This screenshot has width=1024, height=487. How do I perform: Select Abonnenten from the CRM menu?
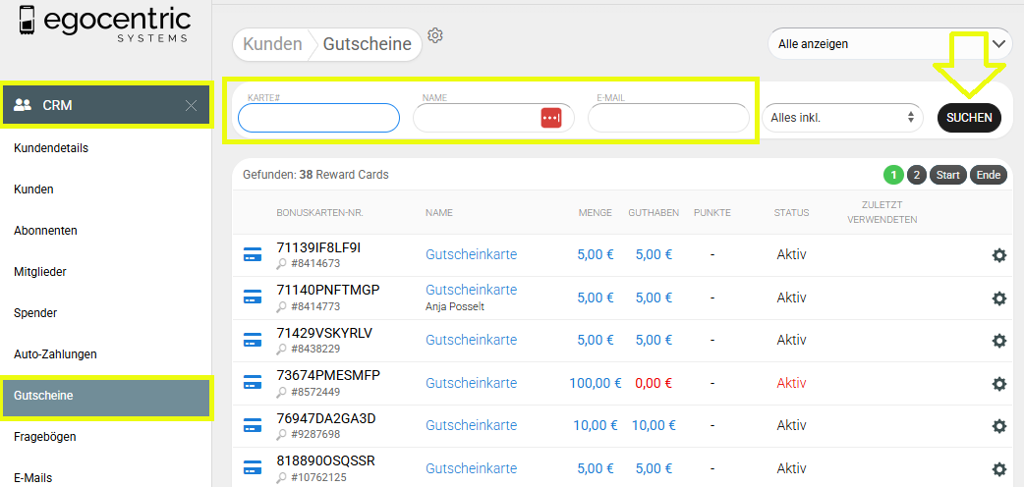45,231
